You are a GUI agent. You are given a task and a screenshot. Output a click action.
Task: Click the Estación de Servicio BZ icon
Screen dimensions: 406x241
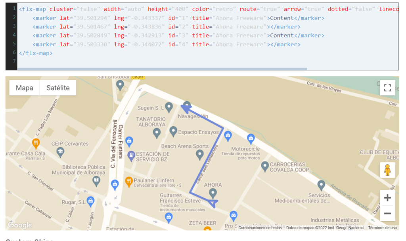131,156
